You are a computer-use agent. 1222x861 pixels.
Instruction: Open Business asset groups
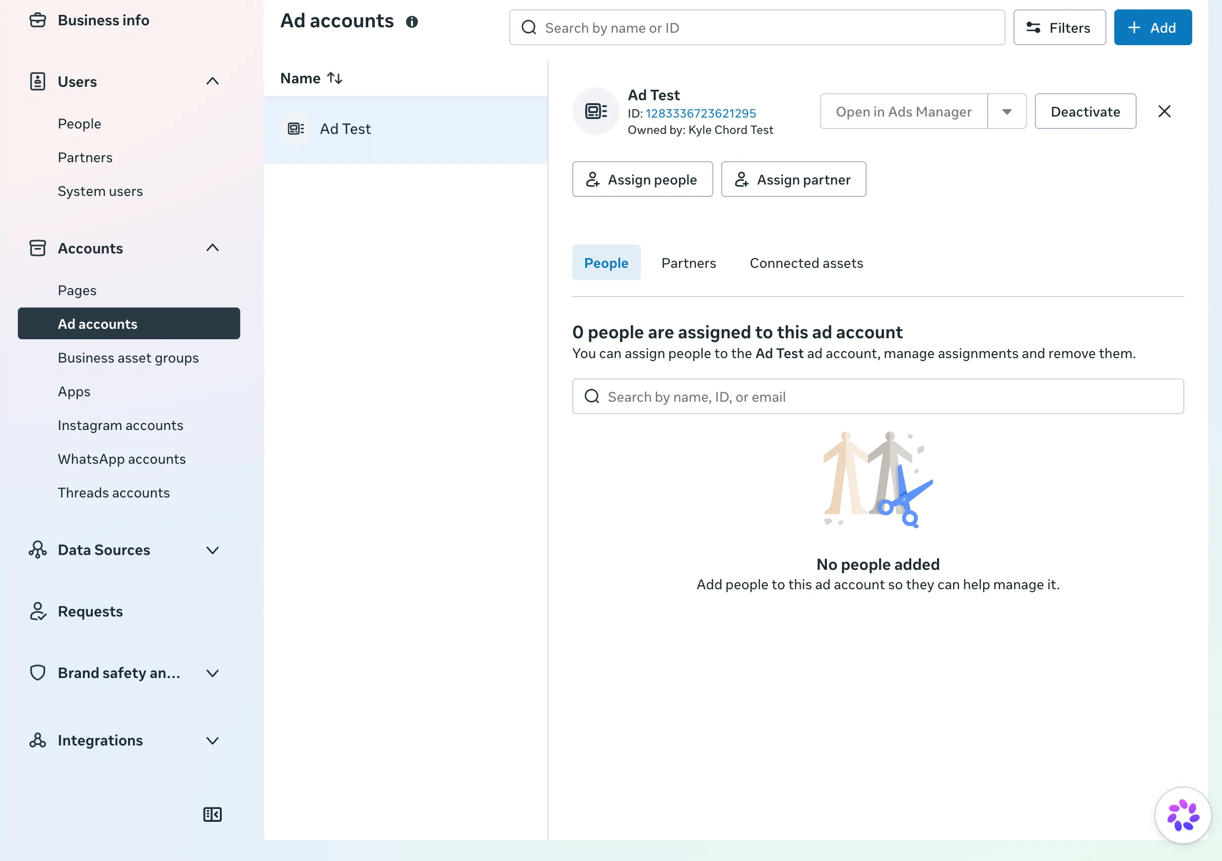tap(128, 358)
